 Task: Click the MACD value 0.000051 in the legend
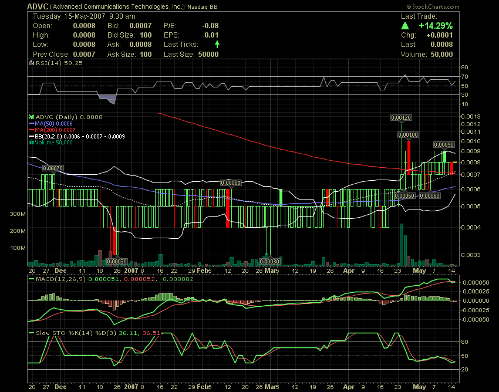point(103,279)
